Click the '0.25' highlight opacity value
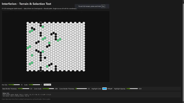Viewport: 184px width, 103px height. click(x=140, y=89)
